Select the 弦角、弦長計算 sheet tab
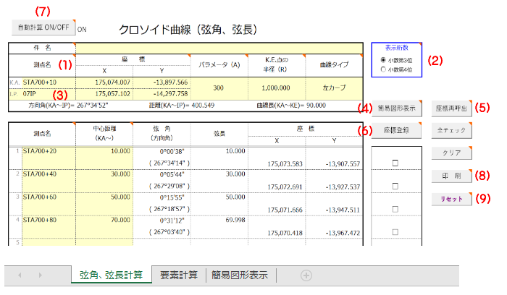Viewport: 507px width, 295px height. tap(111, 275)
